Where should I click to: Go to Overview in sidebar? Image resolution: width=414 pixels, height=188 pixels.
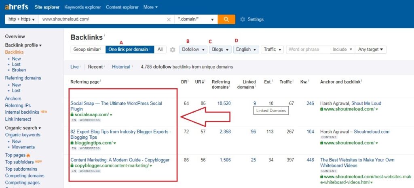coord(15,36)
